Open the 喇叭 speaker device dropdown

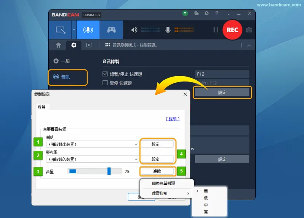pyautogui.click(x=92, y=144)
